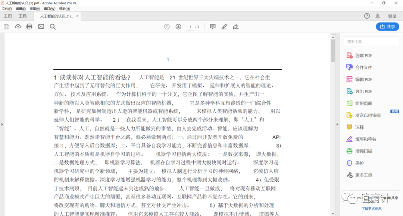Screen dimensions: 403x216
Task: Open the sign document pen icon
Action: coord(236,27)
